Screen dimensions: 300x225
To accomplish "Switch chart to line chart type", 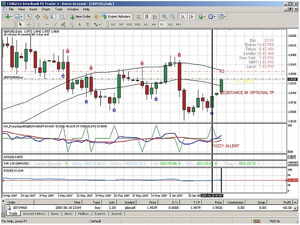I will click(155, 17).
